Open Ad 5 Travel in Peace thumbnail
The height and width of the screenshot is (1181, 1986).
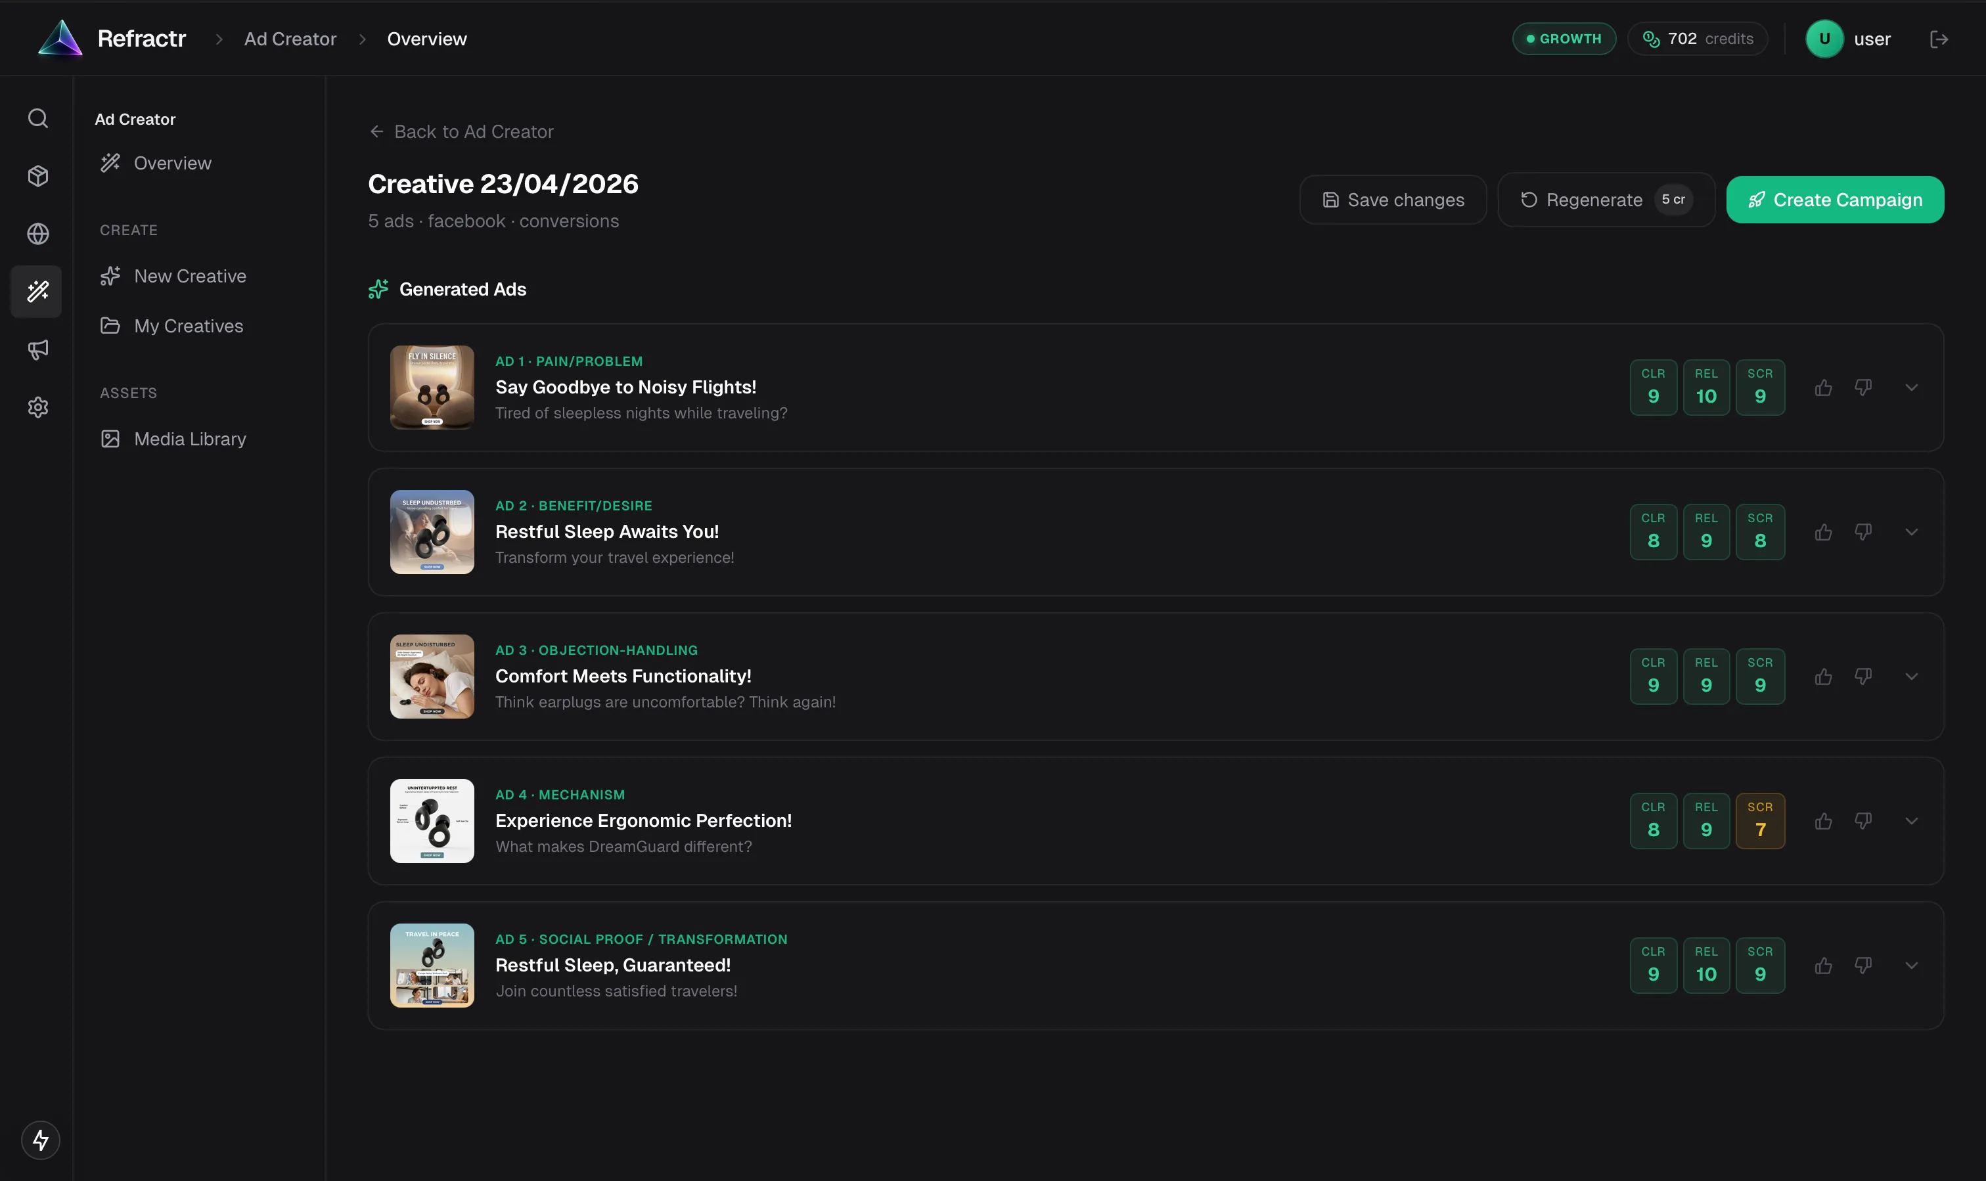click(432, 966)
